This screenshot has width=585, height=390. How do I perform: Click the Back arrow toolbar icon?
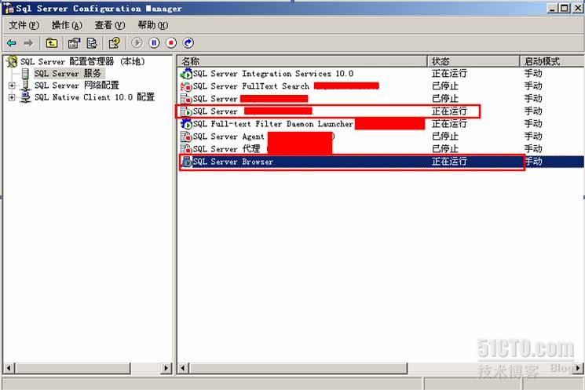(12, 43)
